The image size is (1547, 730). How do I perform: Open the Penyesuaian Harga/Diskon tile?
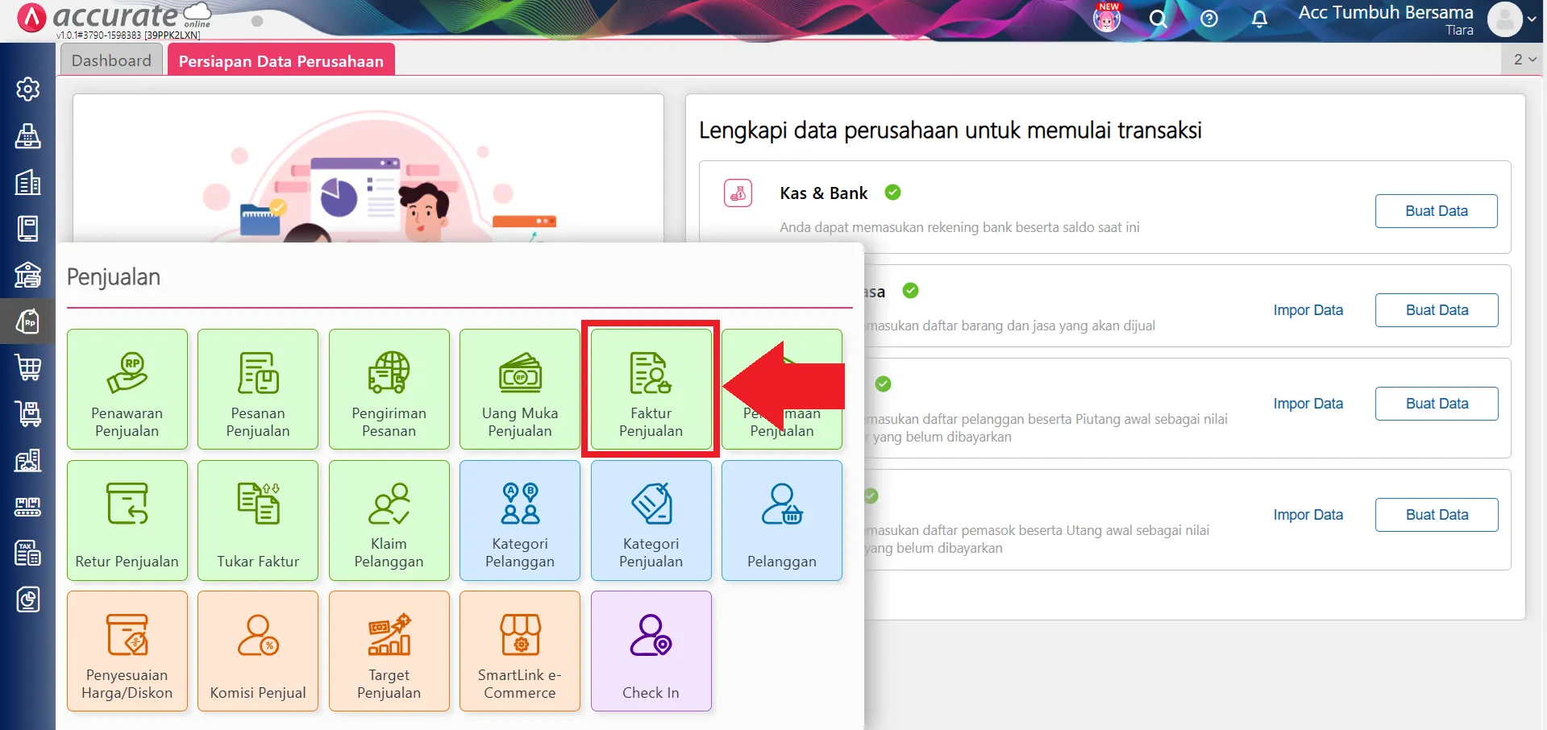[127, 651]
